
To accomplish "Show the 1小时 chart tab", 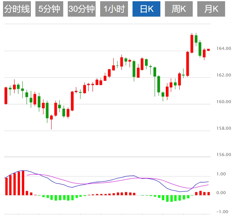I will click(x=114, y=9).
